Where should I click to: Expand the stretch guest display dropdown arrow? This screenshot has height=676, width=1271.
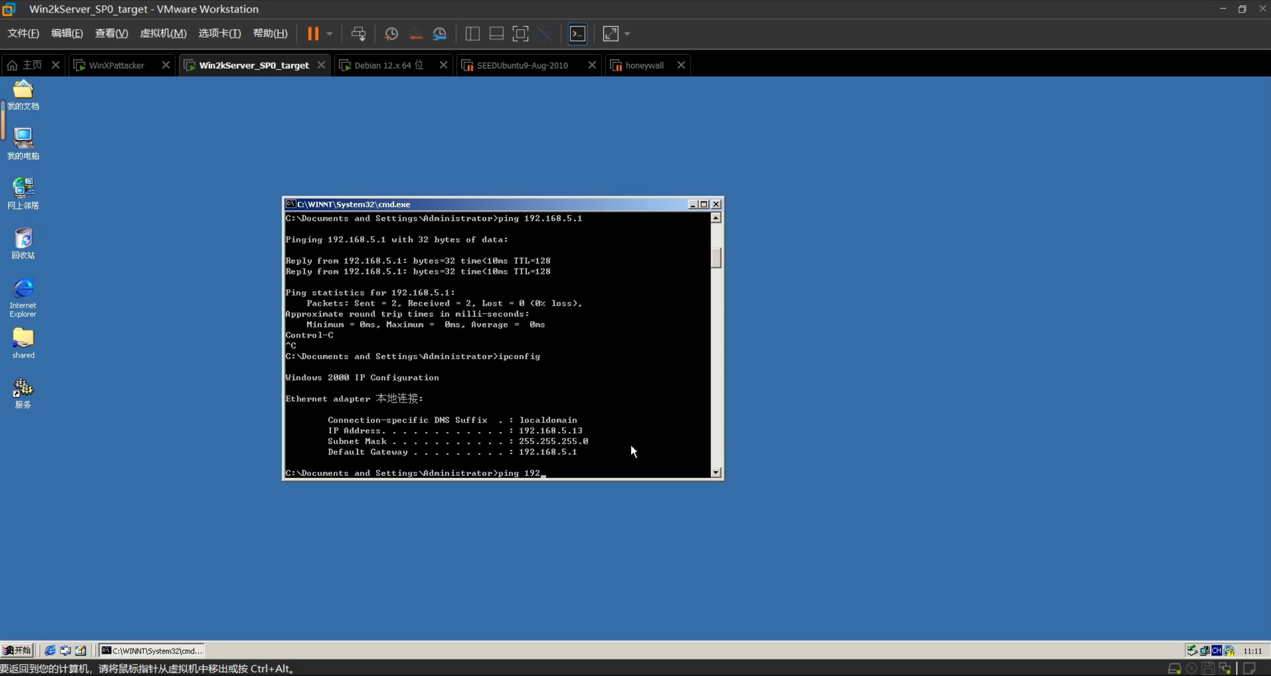click(627, 34)
